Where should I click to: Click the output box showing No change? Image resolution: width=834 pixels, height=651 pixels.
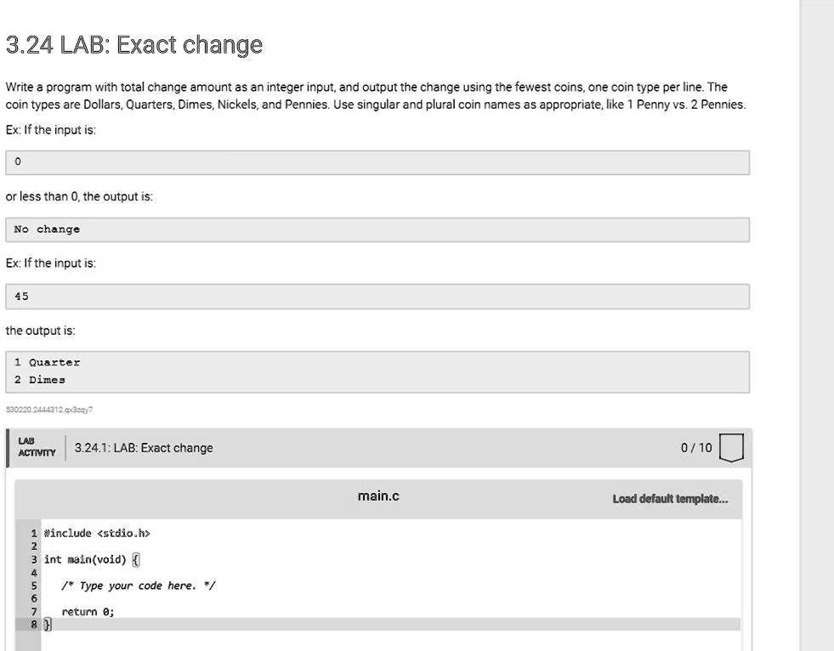(378, 229)
